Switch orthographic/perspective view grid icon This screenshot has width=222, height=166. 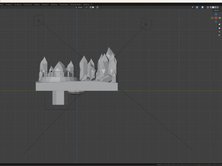[219, 36]
